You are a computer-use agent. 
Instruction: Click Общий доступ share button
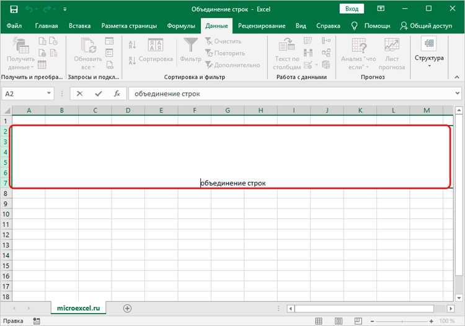tap(426, 26)
